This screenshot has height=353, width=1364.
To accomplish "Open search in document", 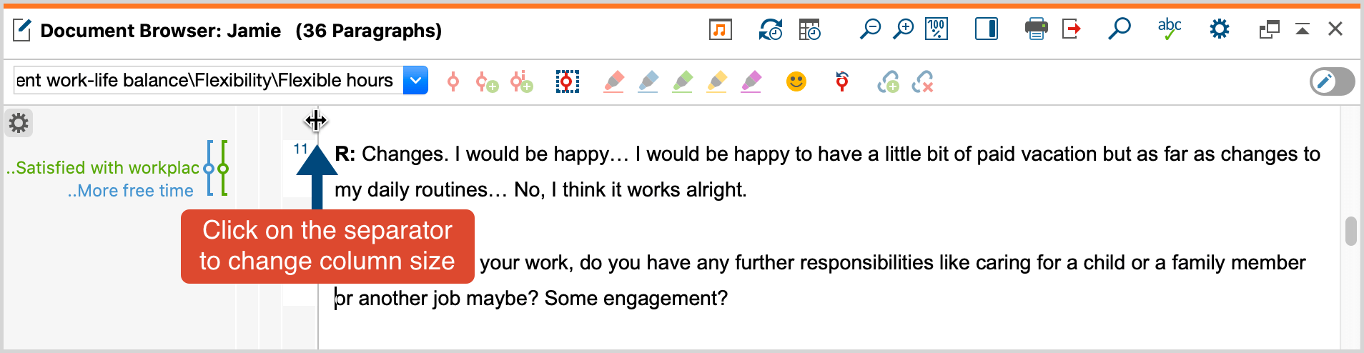I will click(1119, 29).
